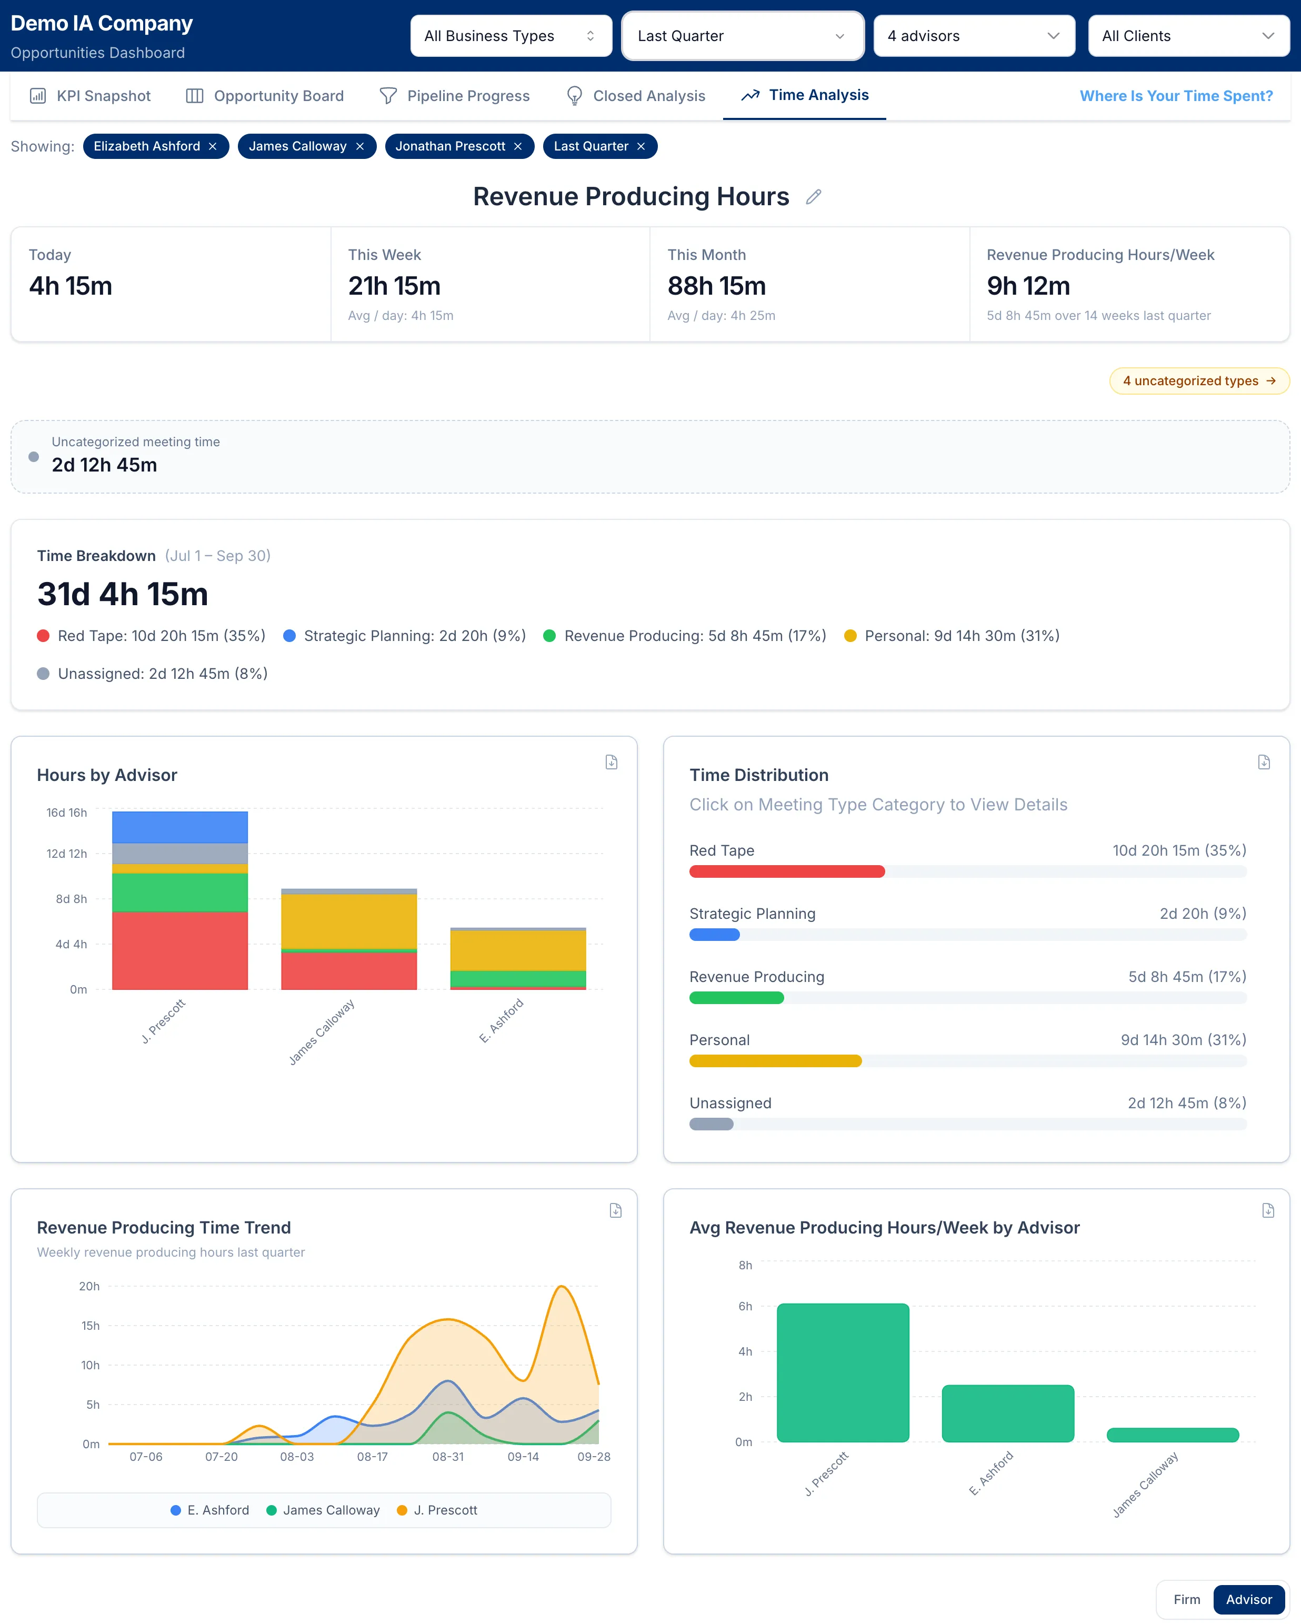Open the All Business Types dropdown
1301x1624 pixels.
[511, 36]
